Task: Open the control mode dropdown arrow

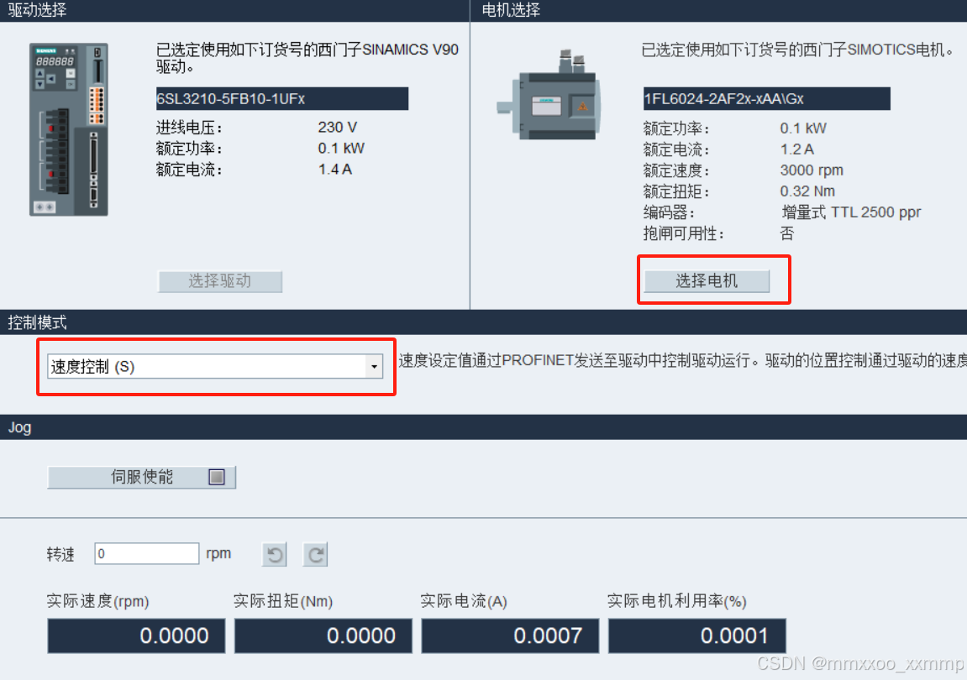Action: [x=374, y=367]
